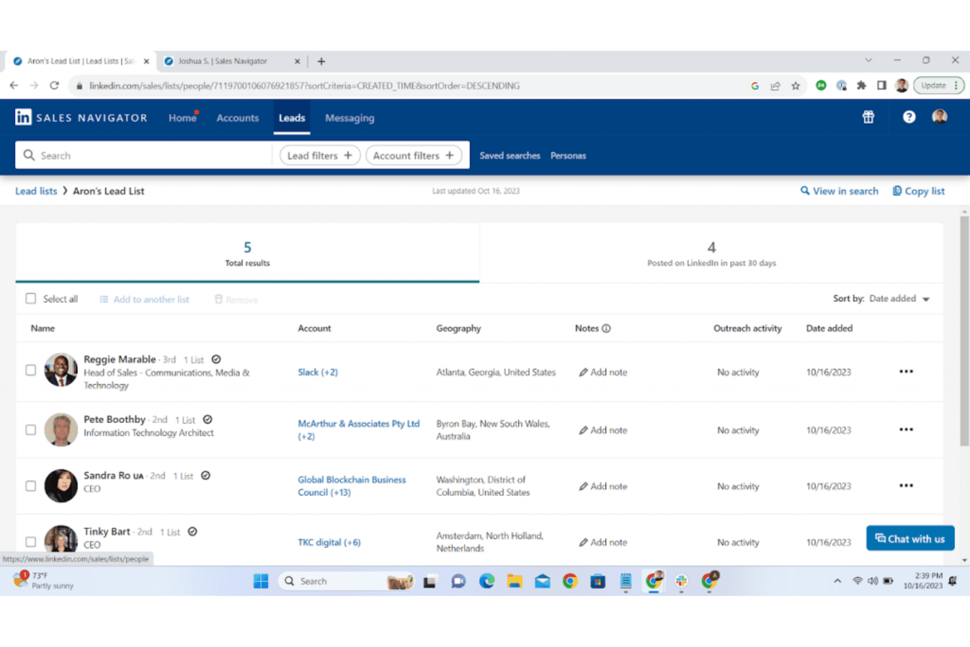Open the Leads navigation tab
970x647 pixels.
(x=292, y=118)
